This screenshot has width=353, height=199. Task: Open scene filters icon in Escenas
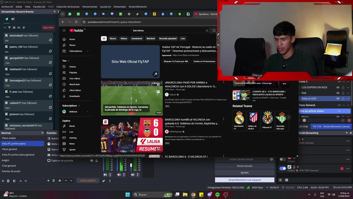pyautogui.click(x=14, y=181)
